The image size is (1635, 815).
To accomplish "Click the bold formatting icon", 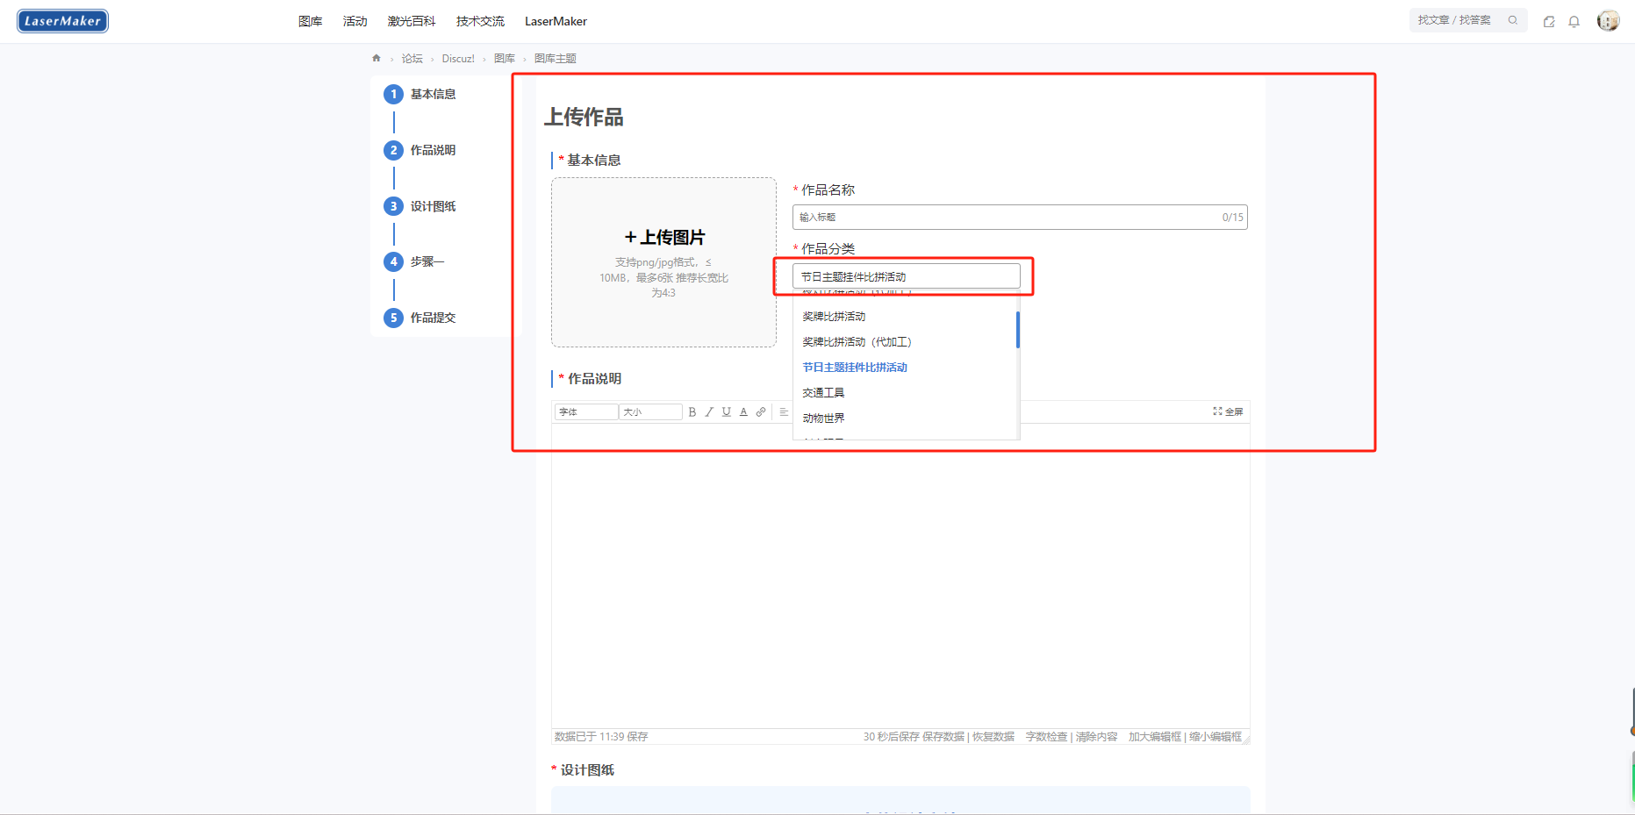I will (692, 412).
